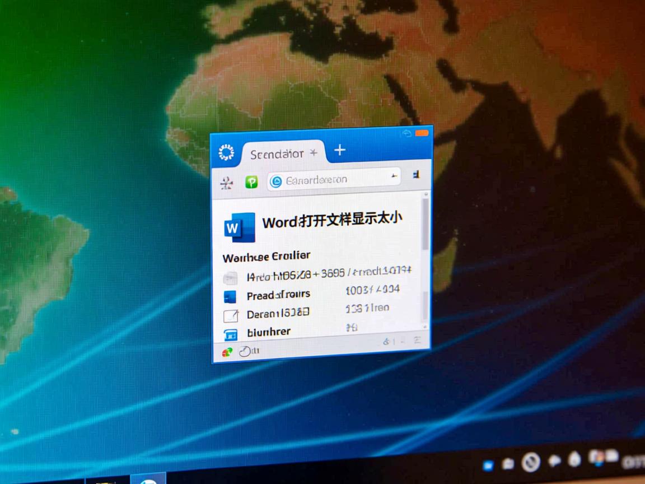Open a new tab with the plus button
This screenshot has height=484, width=645.
[x=339, y=150]
